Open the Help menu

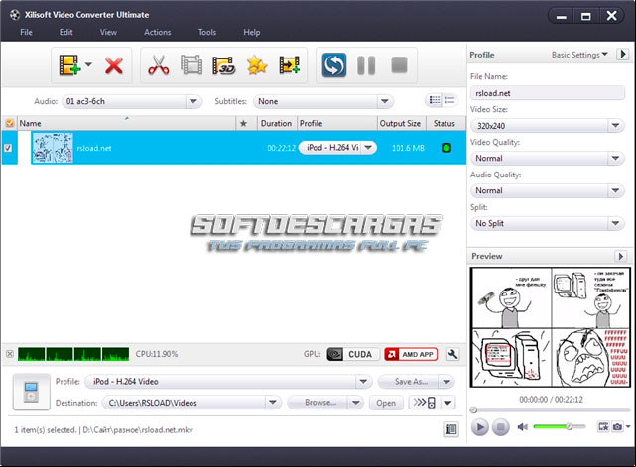pyautogui.click(x=251, y=32)
